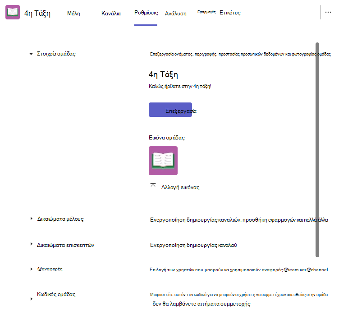Click text 'Επεξεργασία ονόματος, περιγραφής, προστασίας προσωπικών δεδομένων'
The height and width of the screenshot is (311, 339).
(x=217, y=54)
